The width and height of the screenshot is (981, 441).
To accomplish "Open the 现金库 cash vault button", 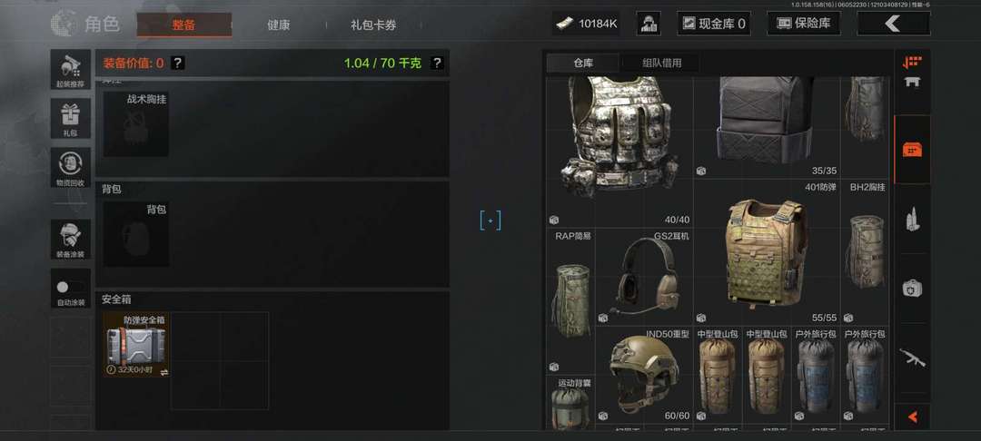I will (x=714, y=24).
